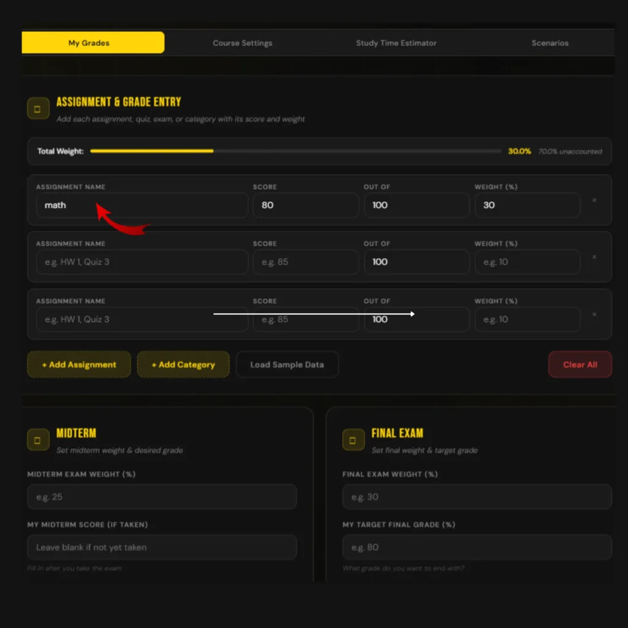Image resolution: width=628 pixels, height=628 pixels.
Task: Click the Total Weight progress bar
Action: coord(296,151)
